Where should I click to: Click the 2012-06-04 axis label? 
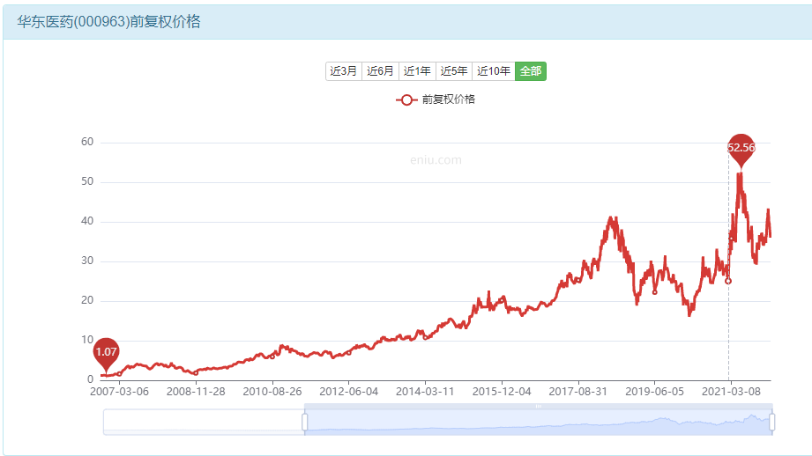349,392
